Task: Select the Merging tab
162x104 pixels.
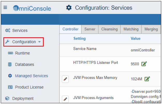Action: pyautogui.click(x=151, y=29)
